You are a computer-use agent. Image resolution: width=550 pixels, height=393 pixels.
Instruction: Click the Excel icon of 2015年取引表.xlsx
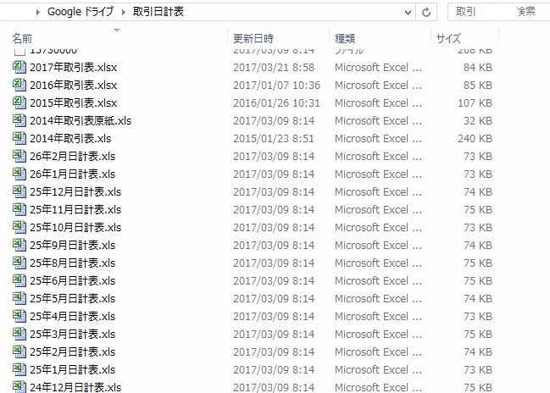tap(19, 102)
